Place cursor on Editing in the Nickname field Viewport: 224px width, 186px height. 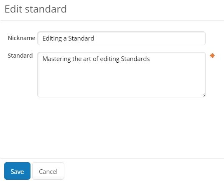52,38
